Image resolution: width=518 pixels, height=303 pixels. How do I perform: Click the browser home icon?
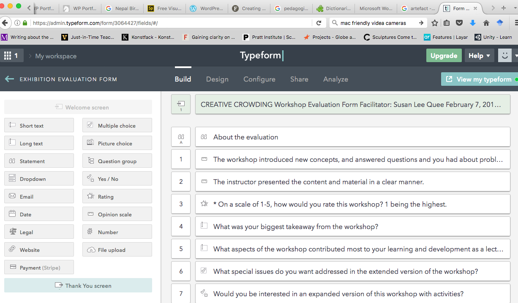(x=486, y=23)
